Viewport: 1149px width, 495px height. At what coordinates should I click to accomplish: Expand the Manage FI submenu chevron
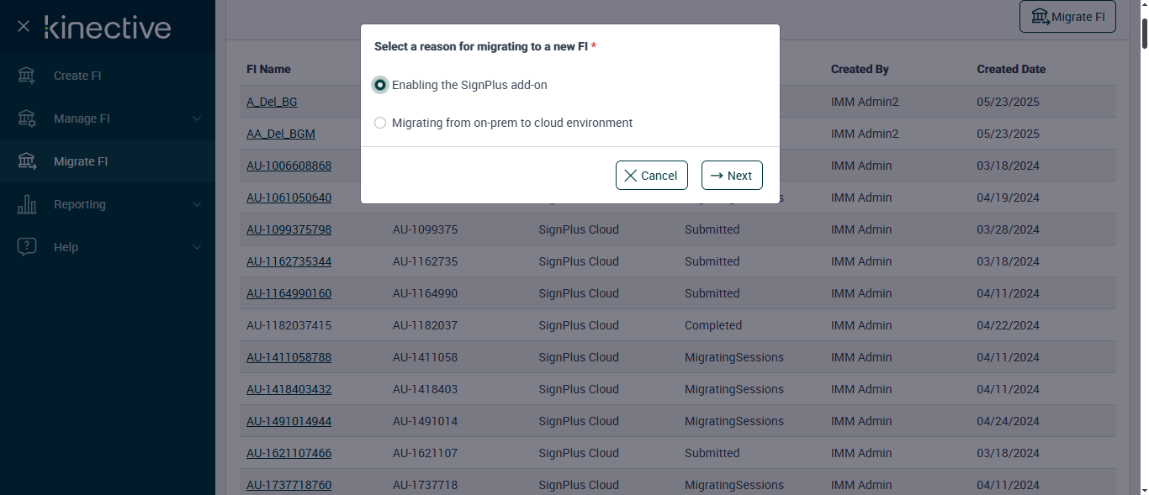(197, 118)
